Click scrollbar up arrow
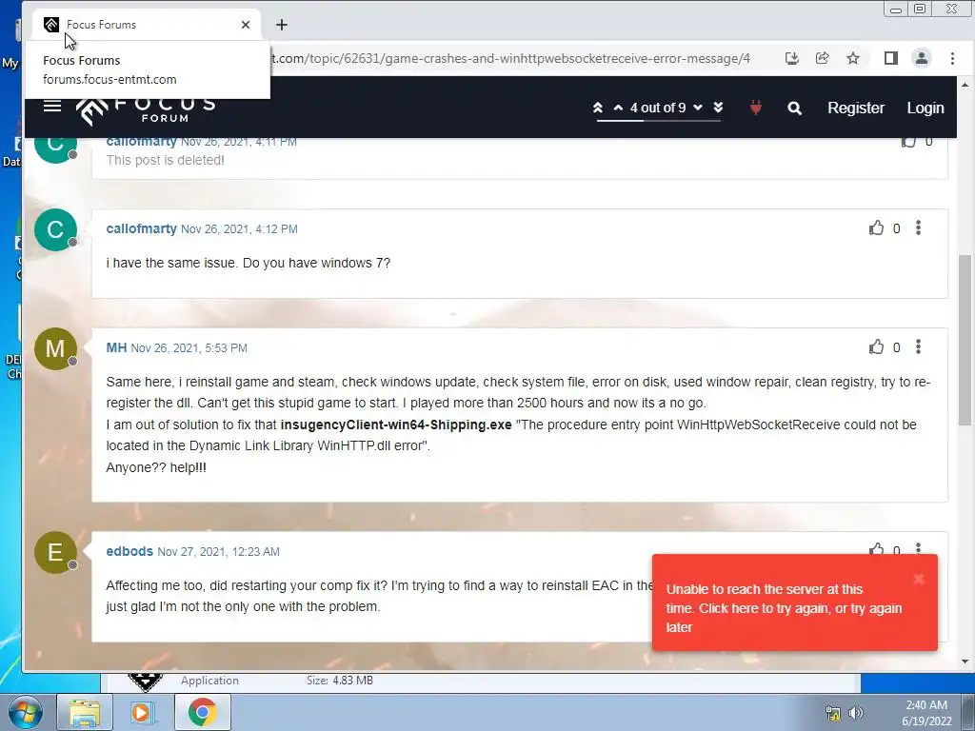 pyautogui.click(x=965, y=85)
